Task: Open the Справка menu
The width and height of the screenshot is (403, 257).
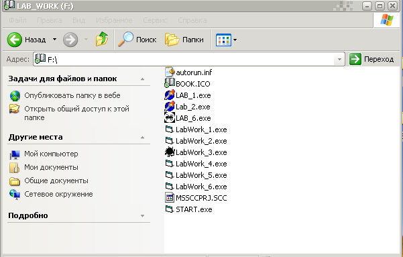Action: pos(192,20)
